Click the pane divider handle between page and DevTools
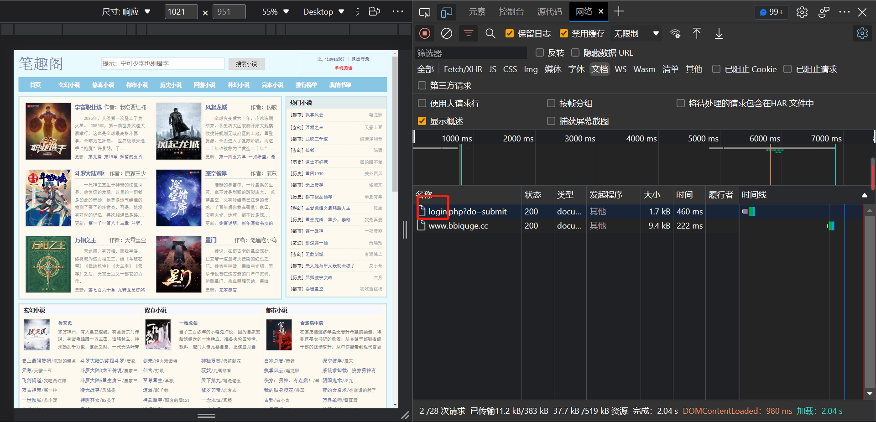876x422 pixels. click(405, 229)
